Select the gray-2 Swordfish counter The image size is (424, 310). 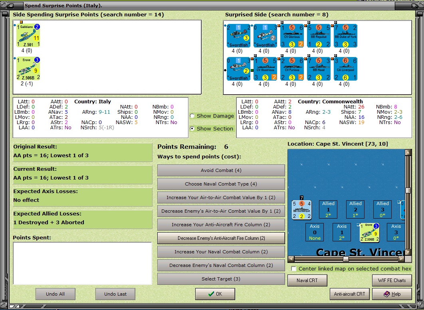pyautogui.click(x=265, y=36)
